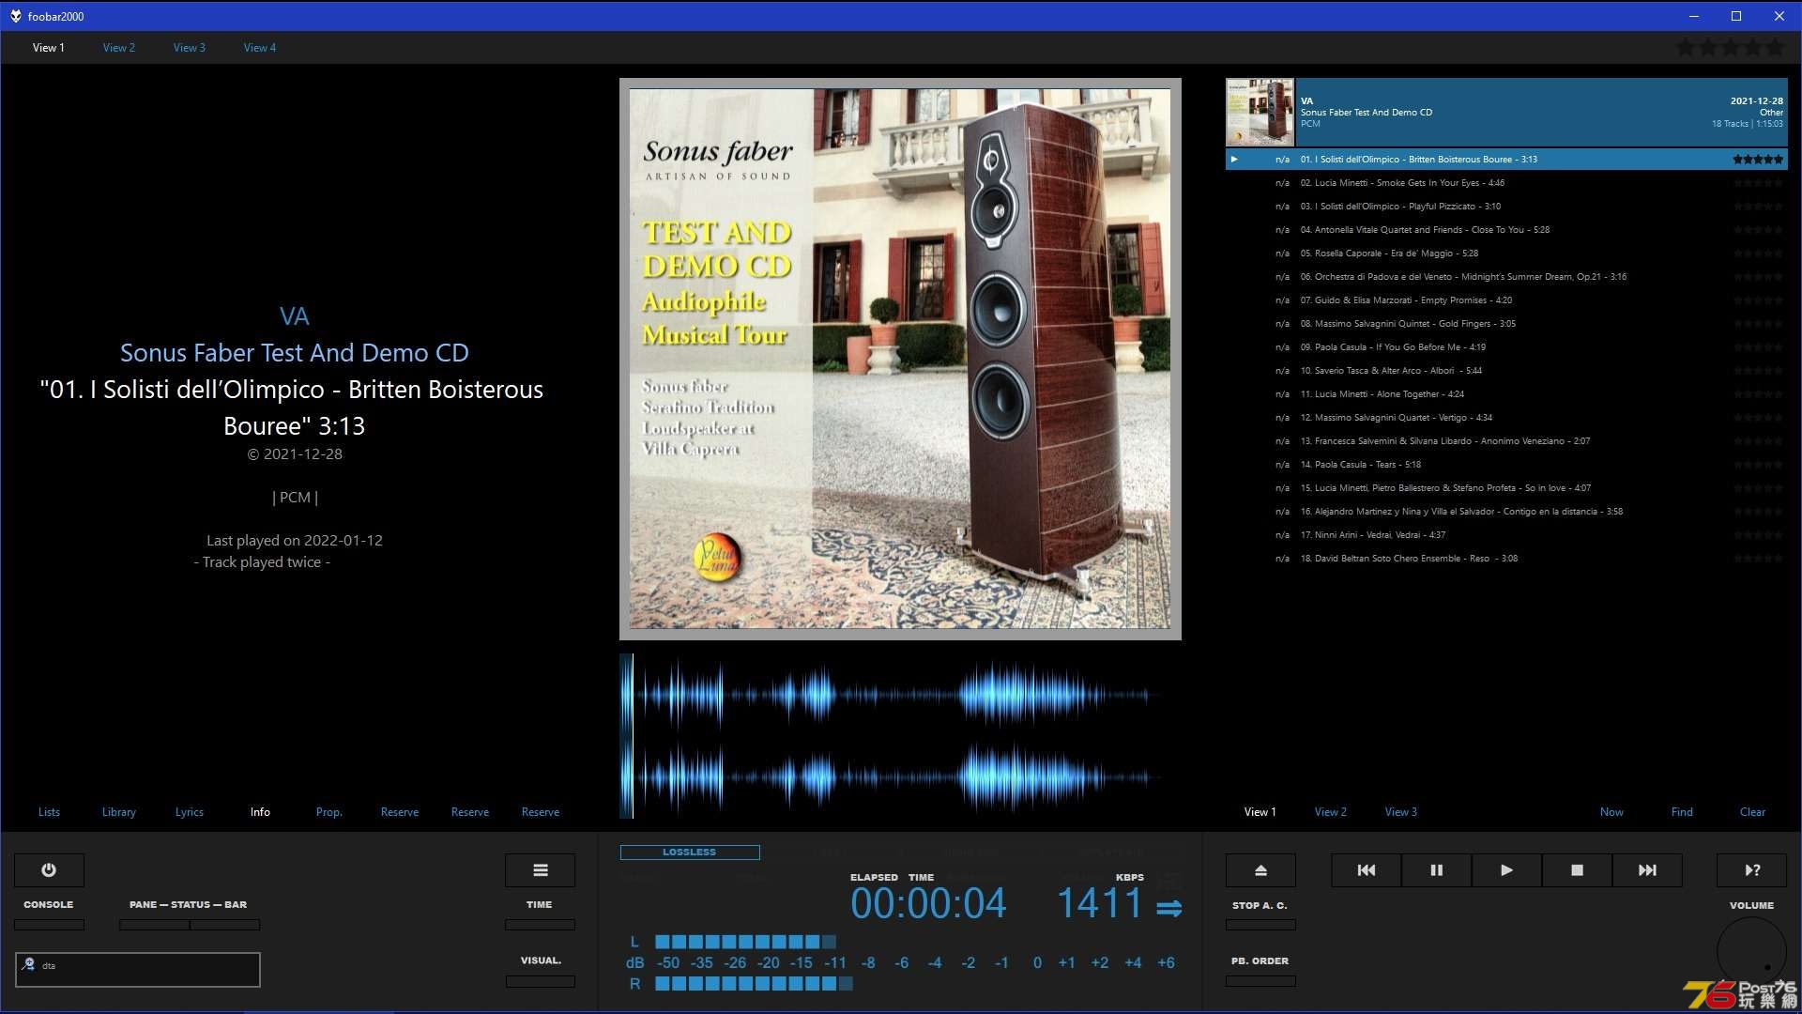Rate track 05 Rosella Caporale via its stars
This screenshot has width=1802, height=1014.
pos(1758,253)
